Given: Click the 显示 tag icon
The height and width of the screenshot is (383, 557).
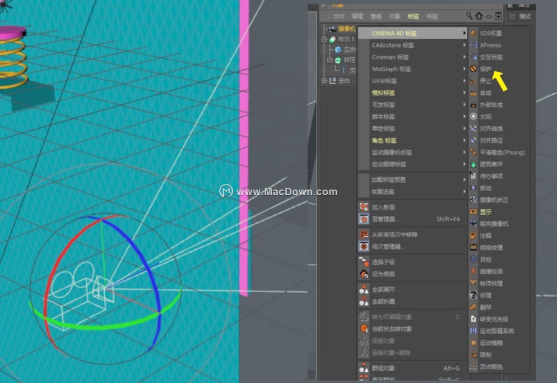Looking at the screenshot, I should point(473,211).
